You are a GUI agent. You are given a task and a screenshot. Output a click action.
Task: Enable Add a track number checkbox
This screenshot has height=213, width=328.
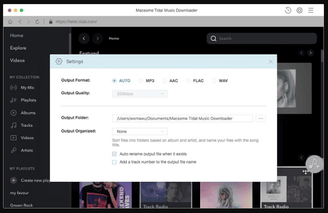(x=114, y=162)
